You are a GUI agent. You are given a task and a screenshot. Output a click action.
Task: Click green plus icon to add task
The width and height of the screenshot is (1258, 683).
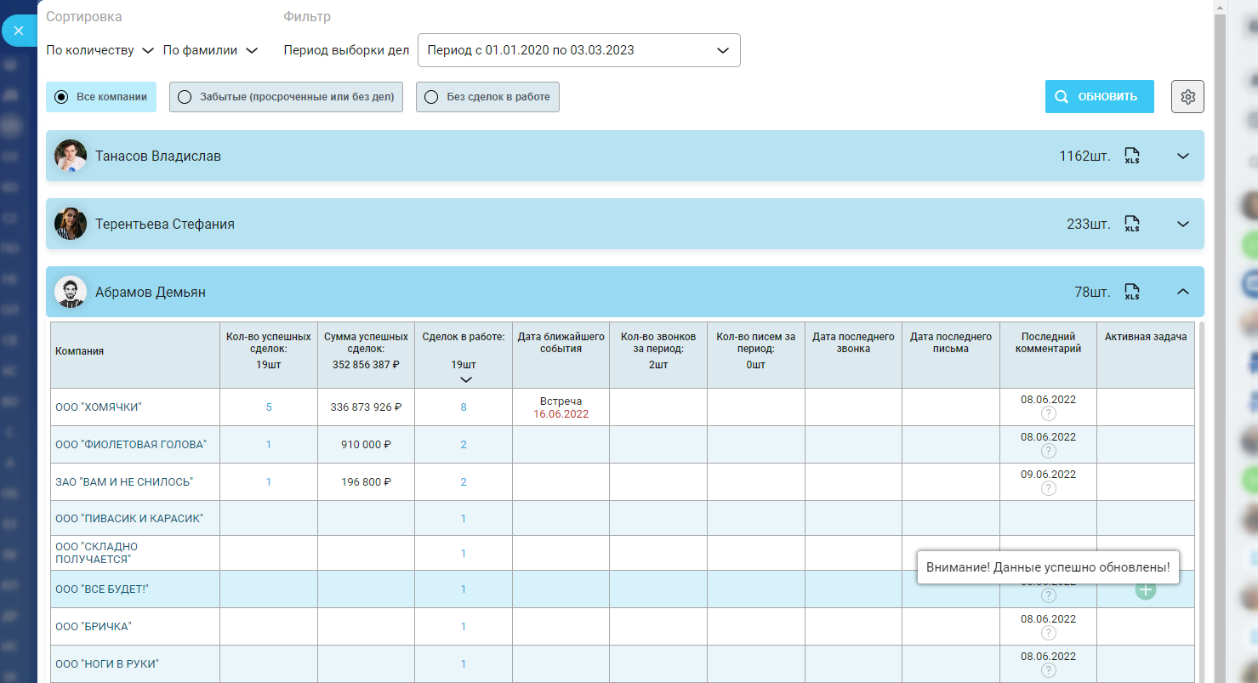tap(1145, 589)
